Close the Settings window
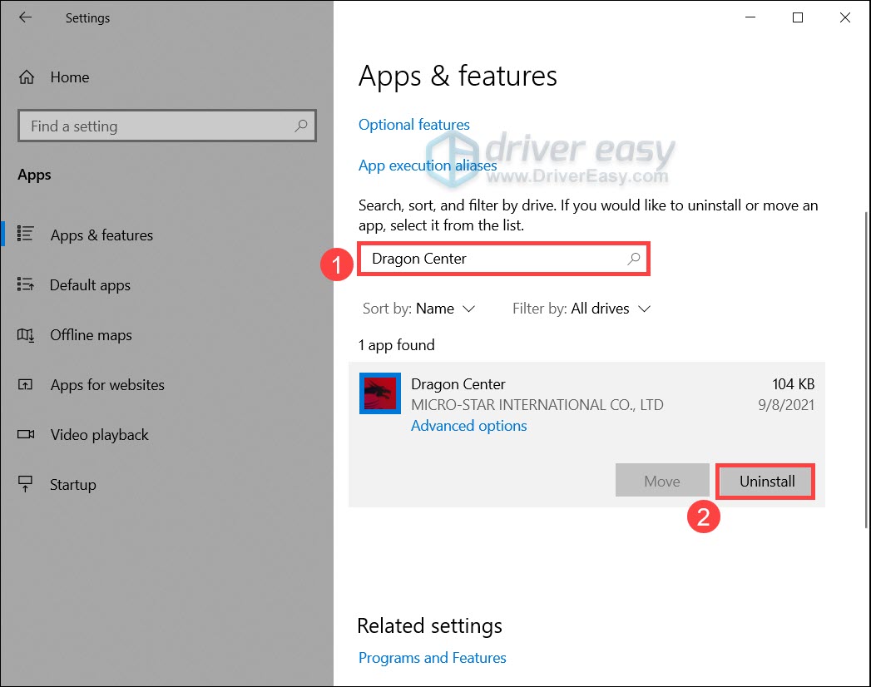This screenshot has width=871, height=687. click(845, 17)
